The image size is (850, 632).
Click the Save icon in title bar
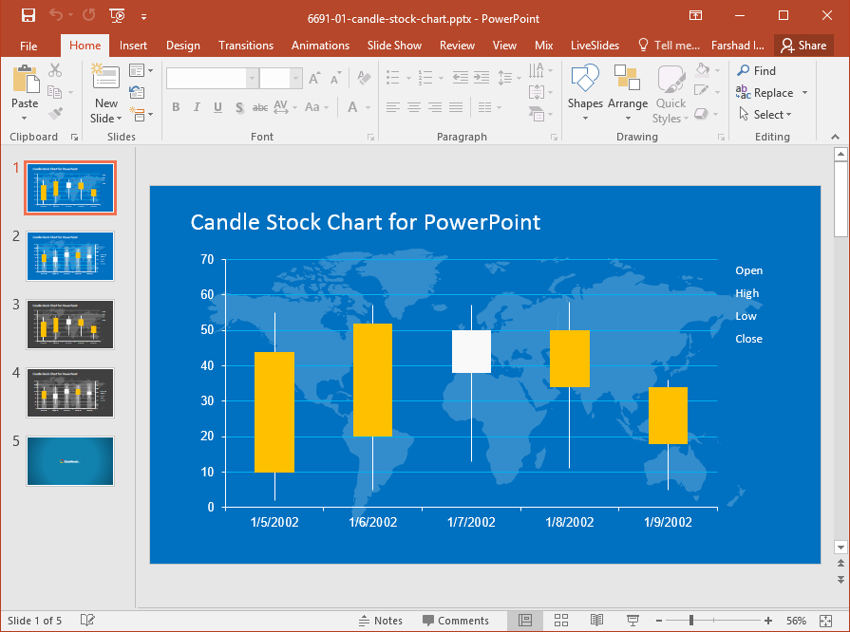[28, 16]
